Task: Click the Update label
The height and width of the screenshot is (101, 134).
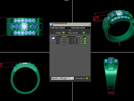Action: click(58, 33)
